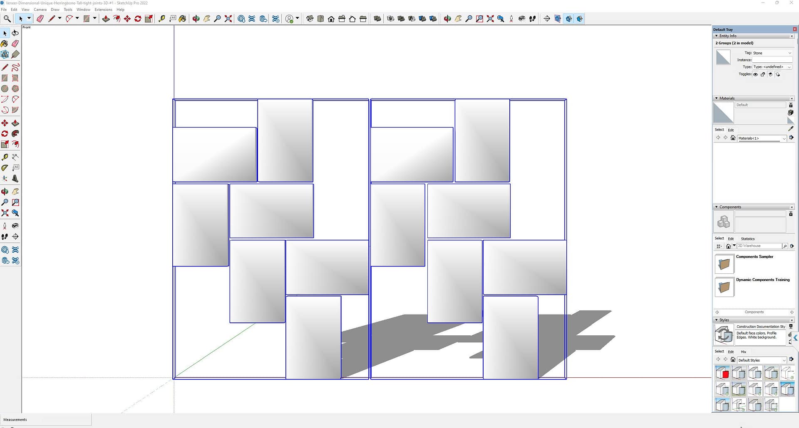Screen dimensions: 799x428
Task: Activate the Zoom Extents tool in top toolbar
Action: (x=228, y=19)
